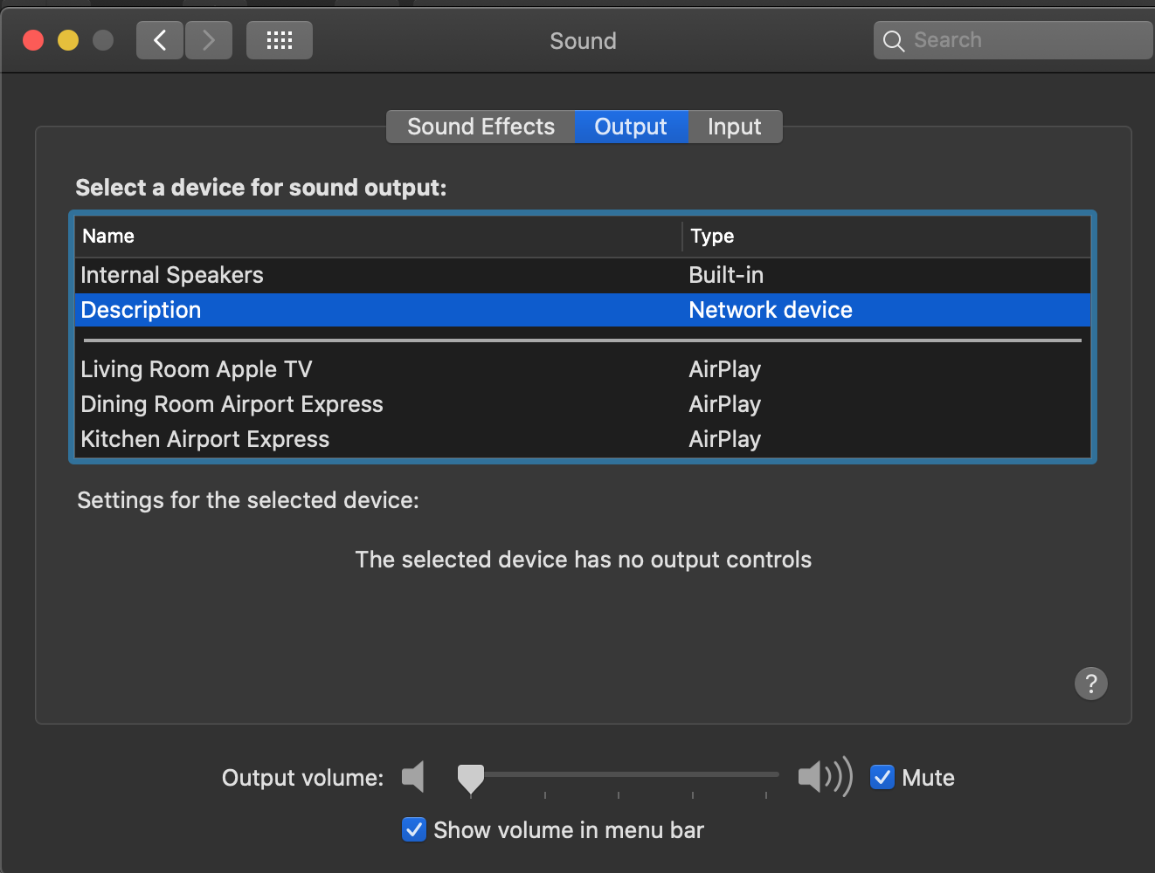This screenshot has width=1155, height=873.
Task: Toggle Mute off for output
Action: (x=882, y=777)
